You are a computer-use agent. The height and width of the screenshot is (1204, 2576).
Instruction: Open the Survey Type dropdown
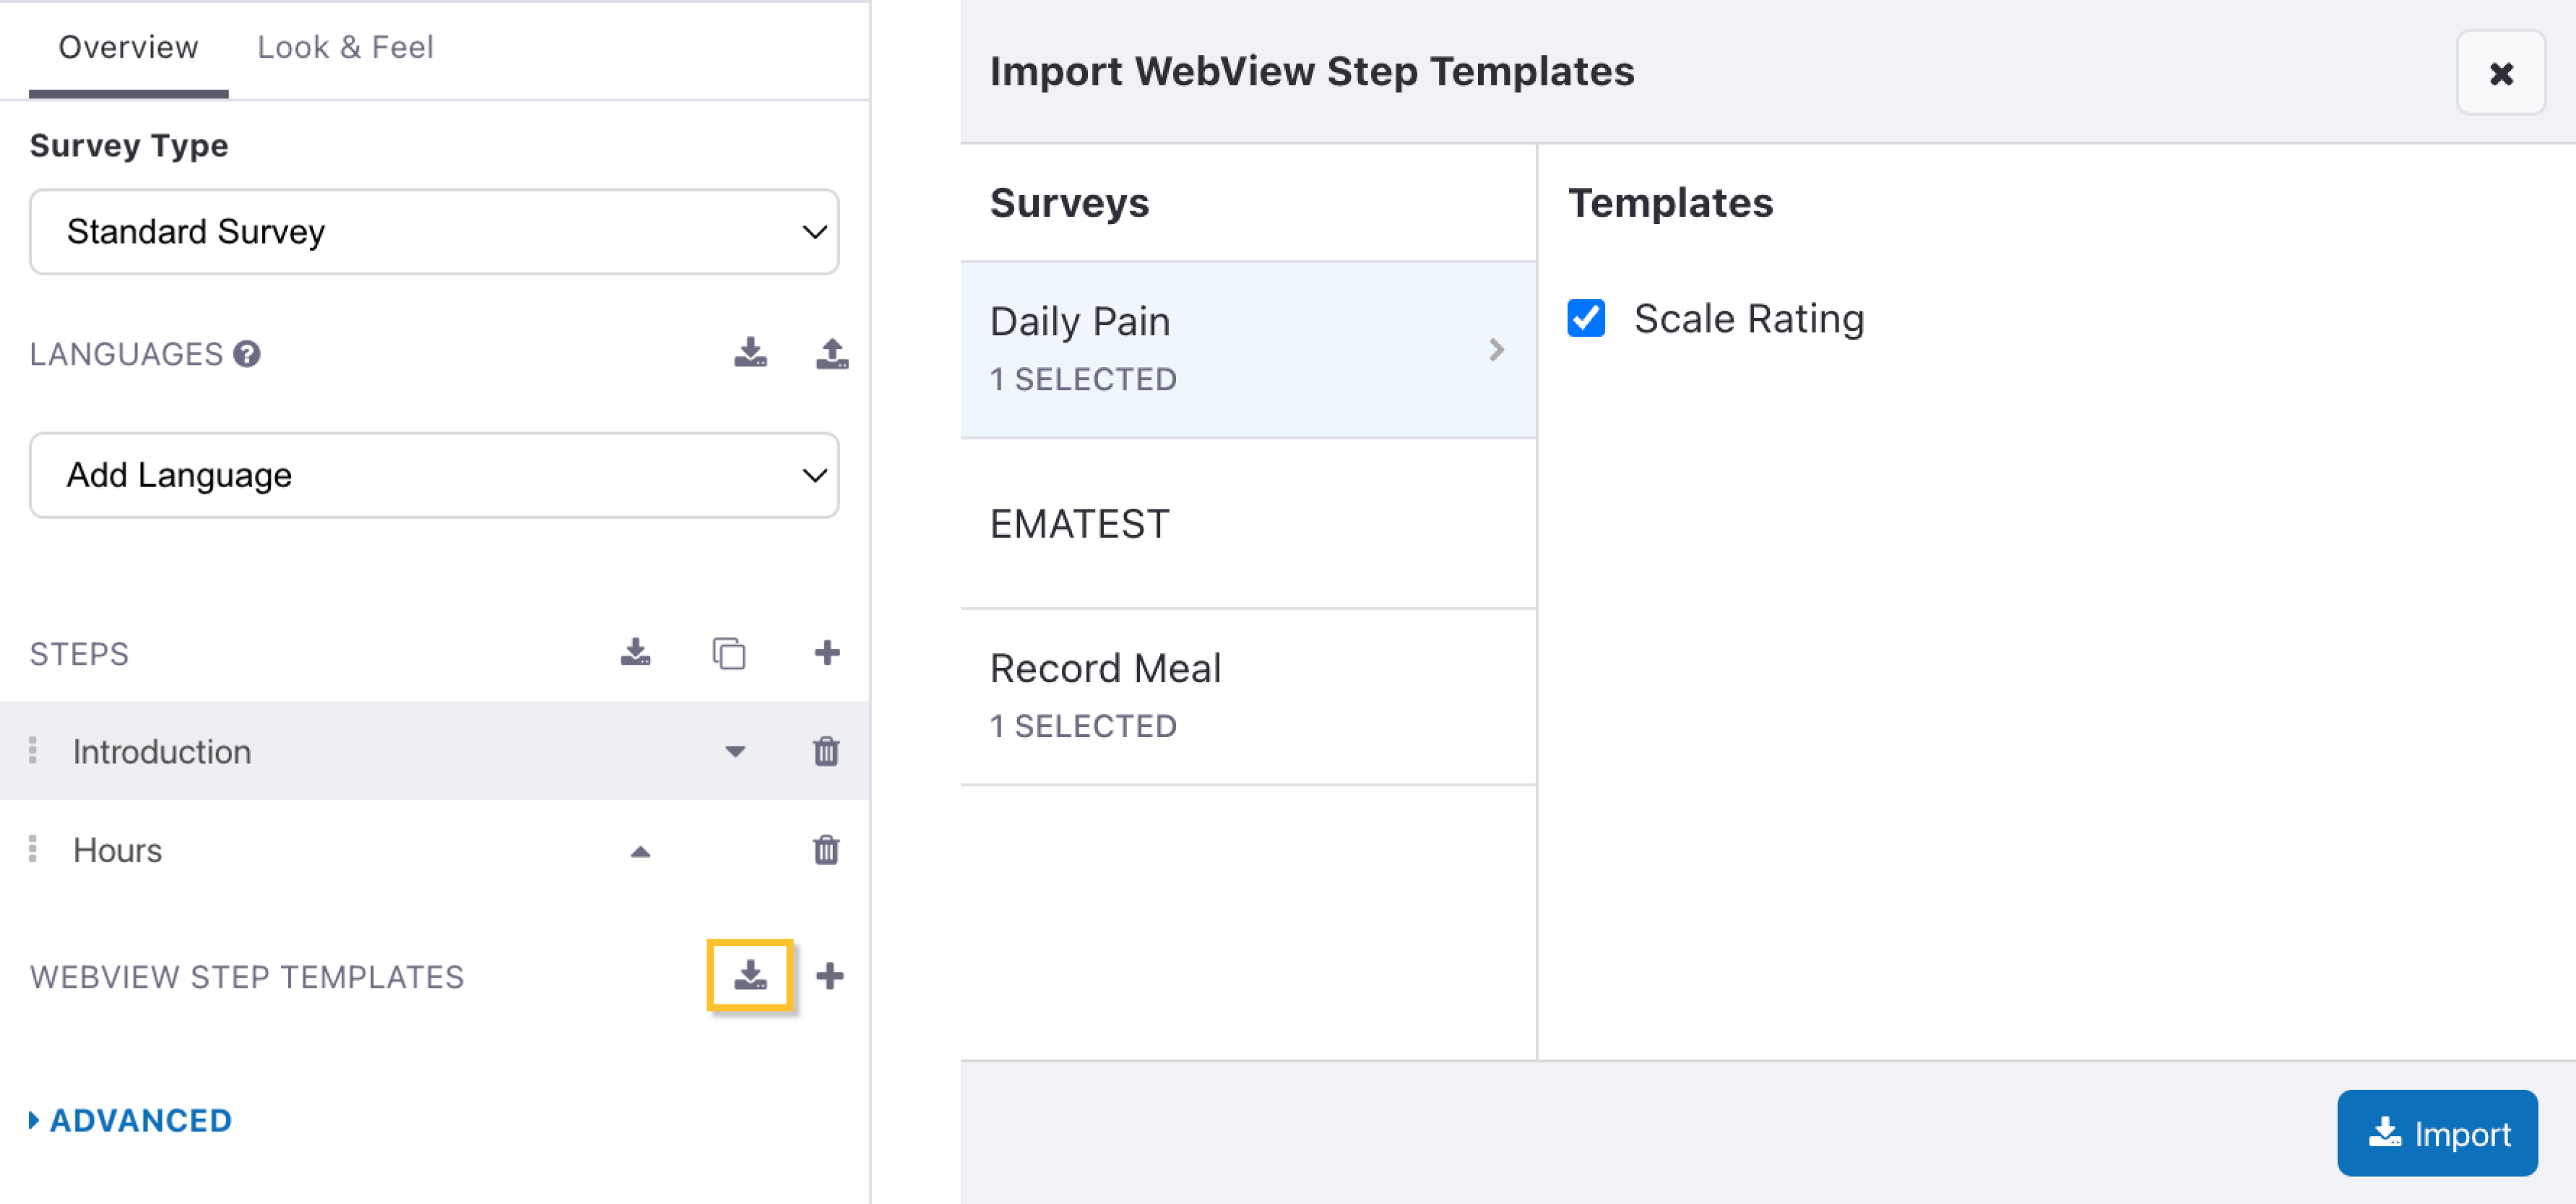point(434,231)
